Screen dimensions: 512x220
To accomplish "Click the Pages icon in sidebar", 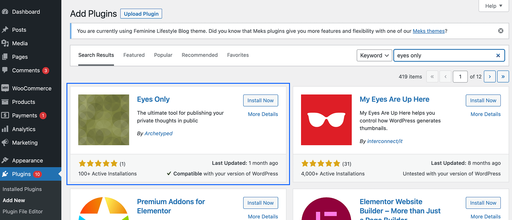I will pyautogui.click(x=5, y=57).
